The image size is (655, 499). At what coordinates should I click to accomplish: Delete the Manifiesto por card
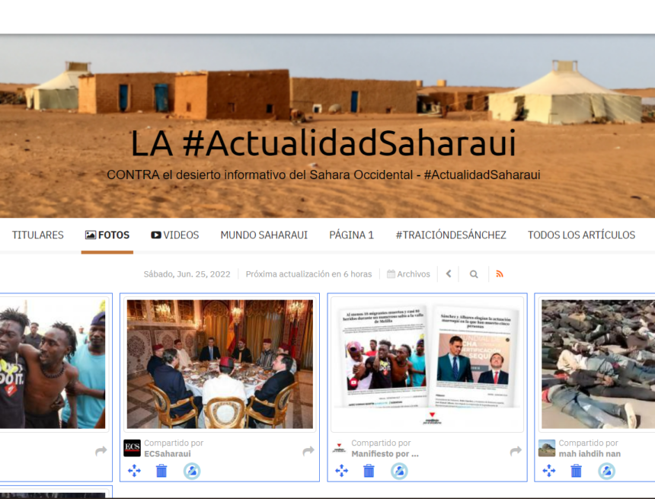click(x=370, y=471)
